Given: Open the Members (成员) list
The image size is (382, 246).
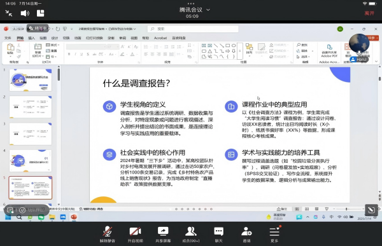Looking at the screenshot, I should (191, 235).
